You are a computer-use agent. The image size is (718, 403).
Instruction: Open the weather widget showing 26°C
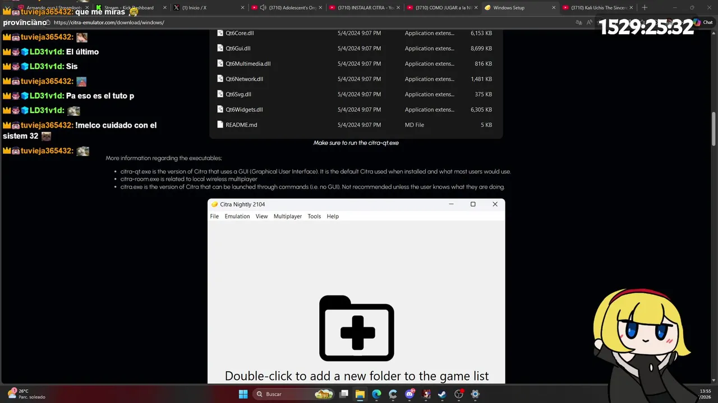[26, 394]
